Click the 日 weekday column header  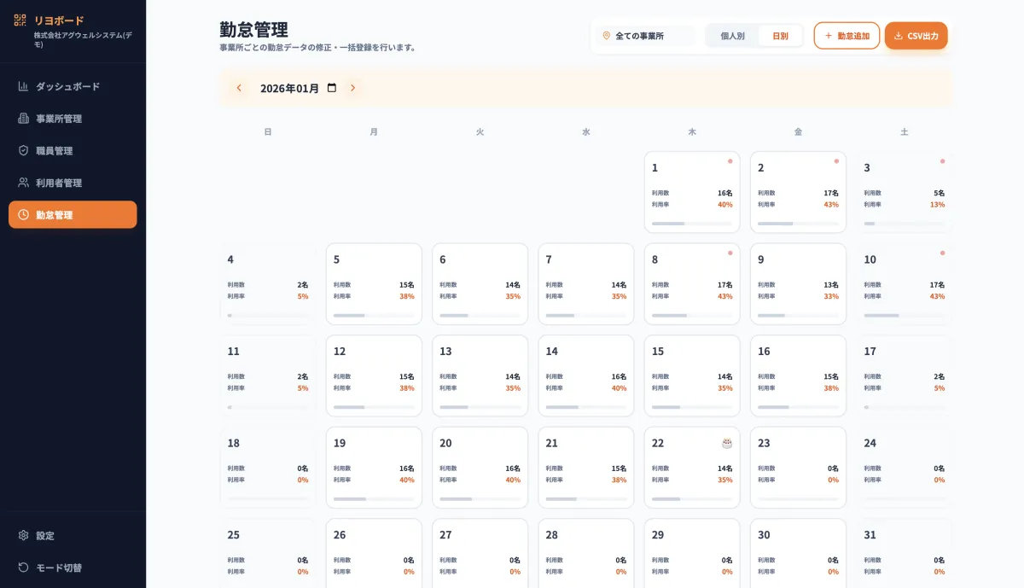268,131
